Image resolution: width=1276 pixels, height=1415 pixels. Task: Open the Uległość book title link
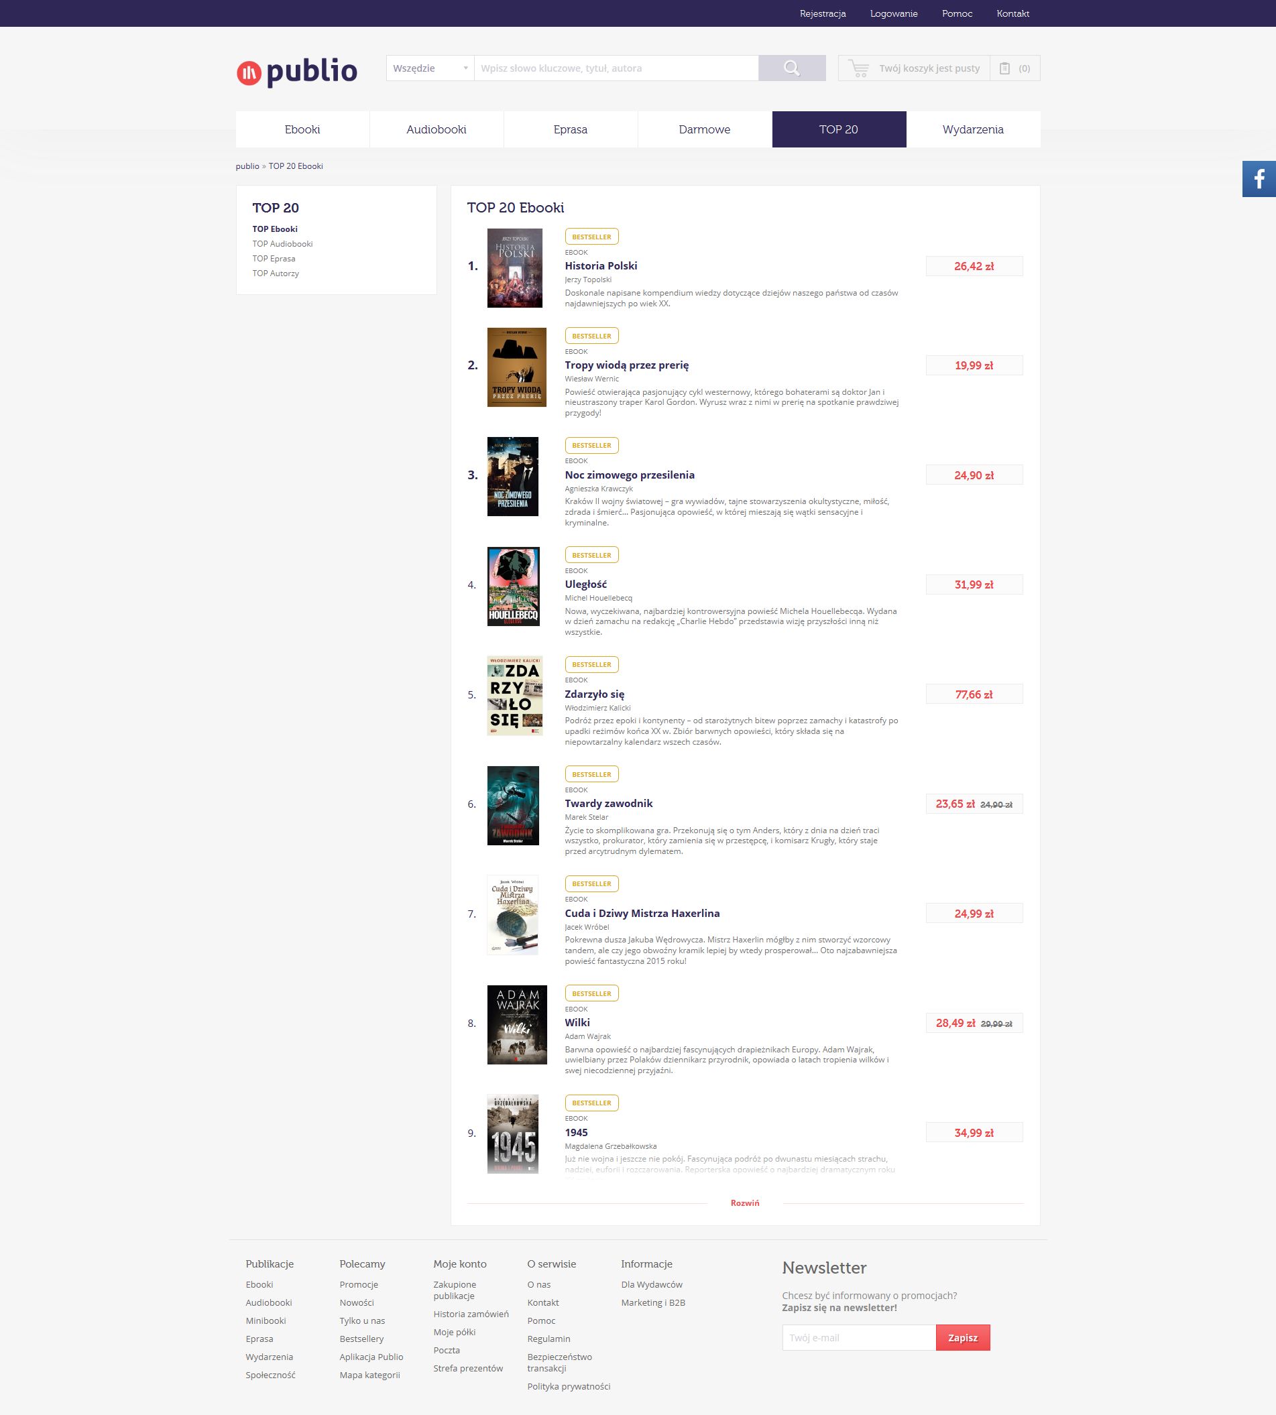tap(585, 585)
